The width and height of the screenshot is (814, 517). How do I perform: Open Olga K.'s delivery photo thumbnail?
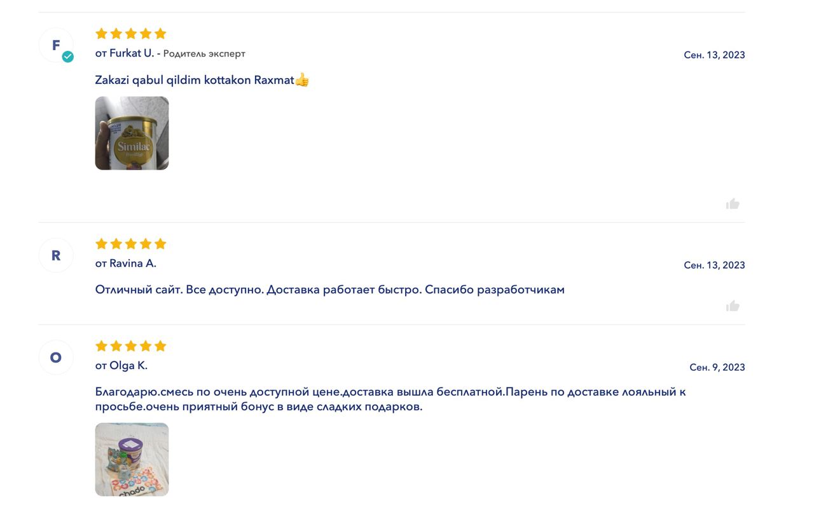click(132, 459)
